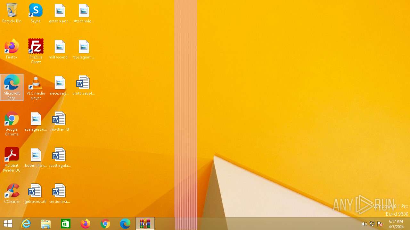The image size is (410, 230).
Task: Open the Windows Start button
Action: 8,224
